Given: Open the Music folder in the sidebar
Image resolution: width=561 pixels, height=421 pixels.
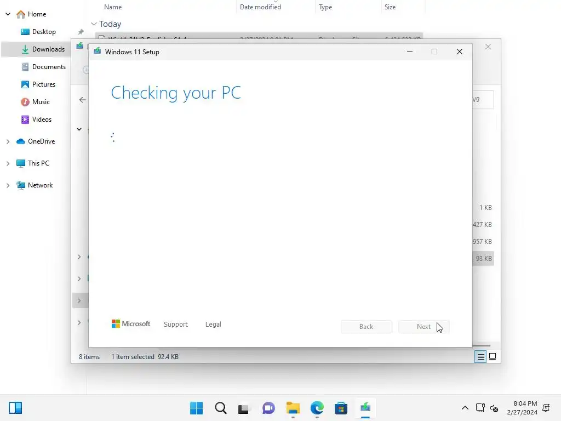Looking at the screenshot, I should pos(36,101).
